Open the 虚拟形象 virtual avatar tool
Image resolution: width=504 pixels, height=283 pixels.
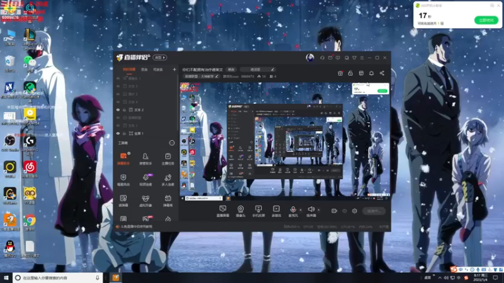click(x=146, y=201)
